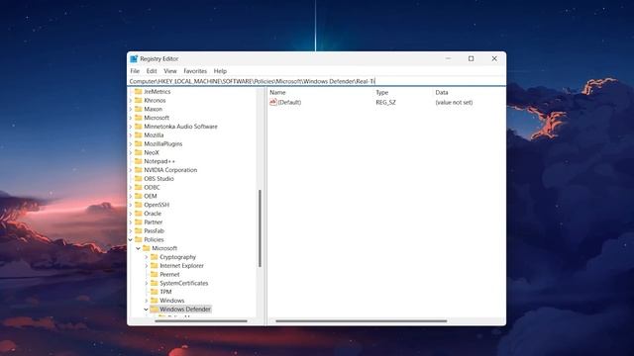Select the Peernet folder icon
The image size is (634, 356).
pos(155,274)
